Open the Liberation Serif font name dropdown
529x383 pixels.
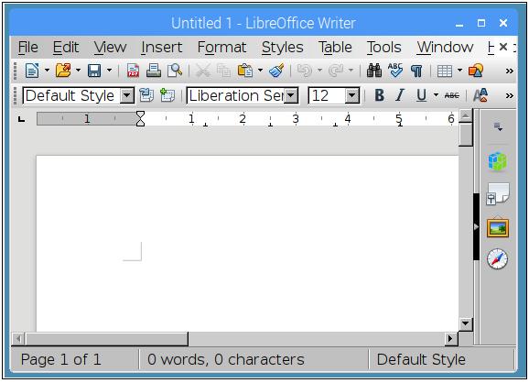(291, 96)
